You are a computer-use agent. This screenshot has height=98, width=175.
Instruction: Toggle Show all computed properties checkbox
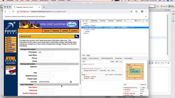pyautogui.click(x=139, y=85)
